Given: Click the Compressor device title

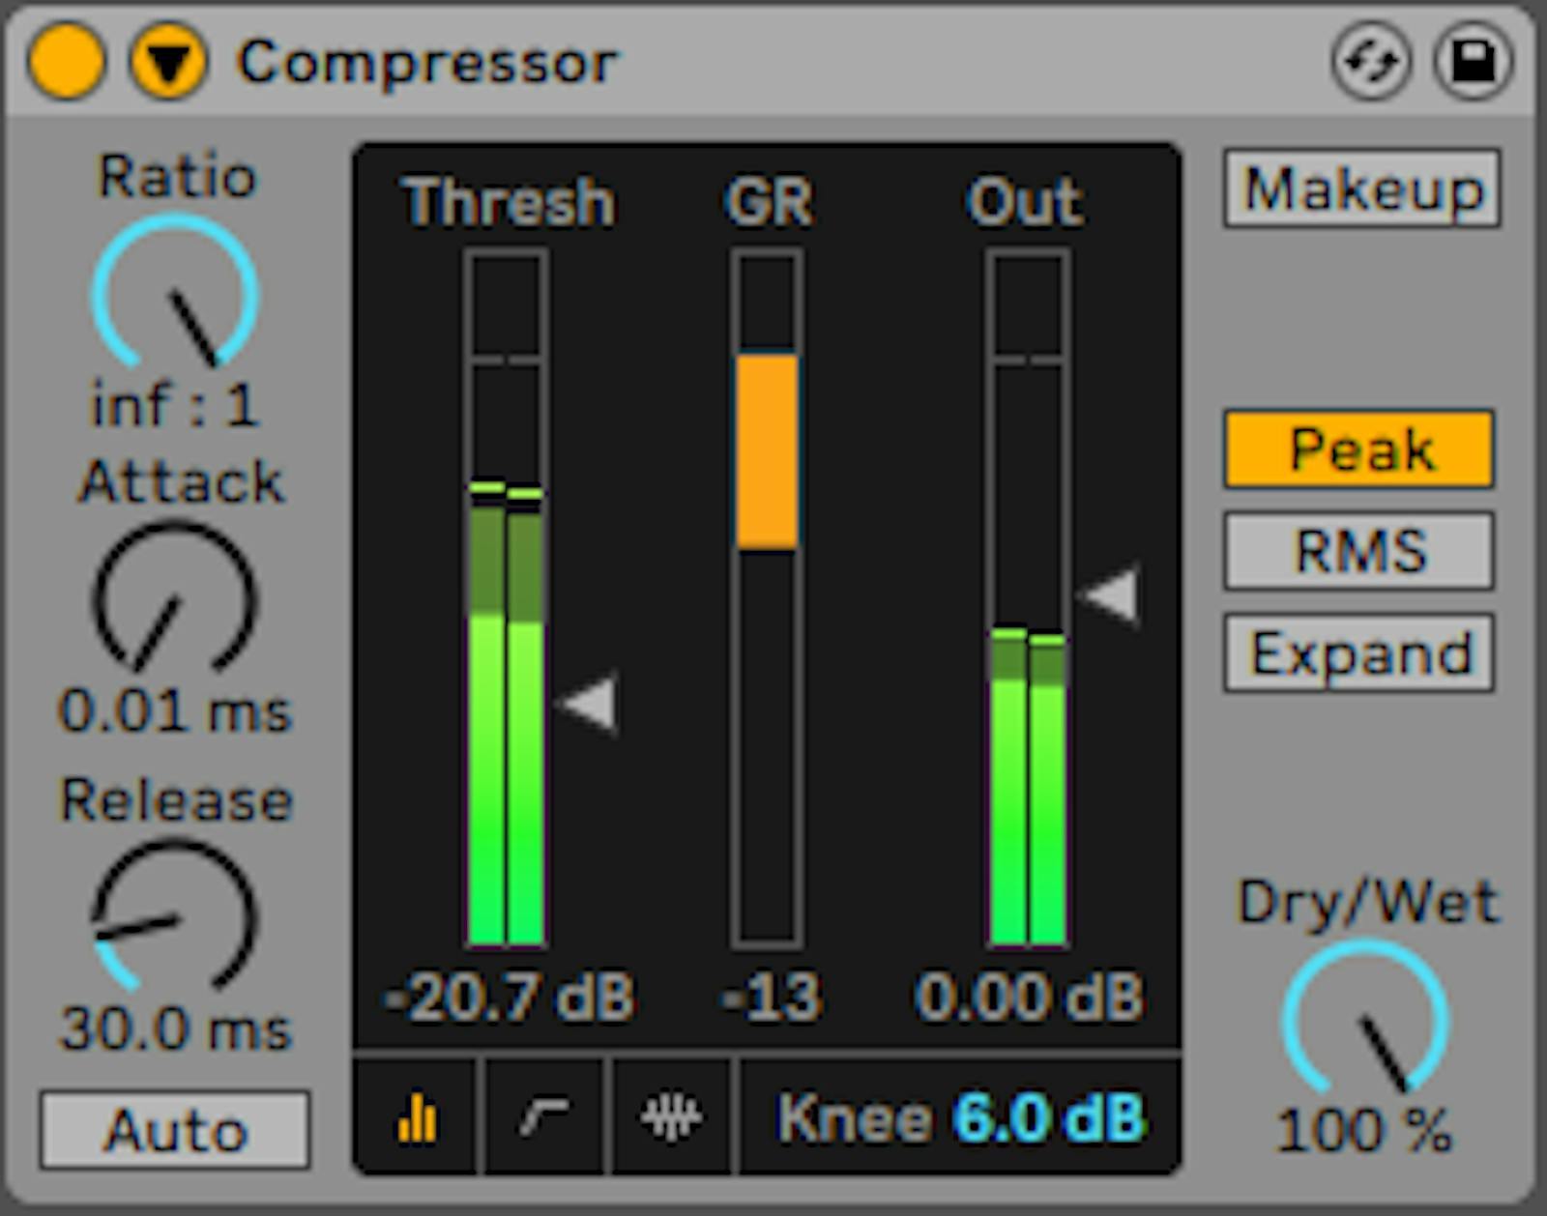Looking at the screenshot, I should click(x=426, y=62).
